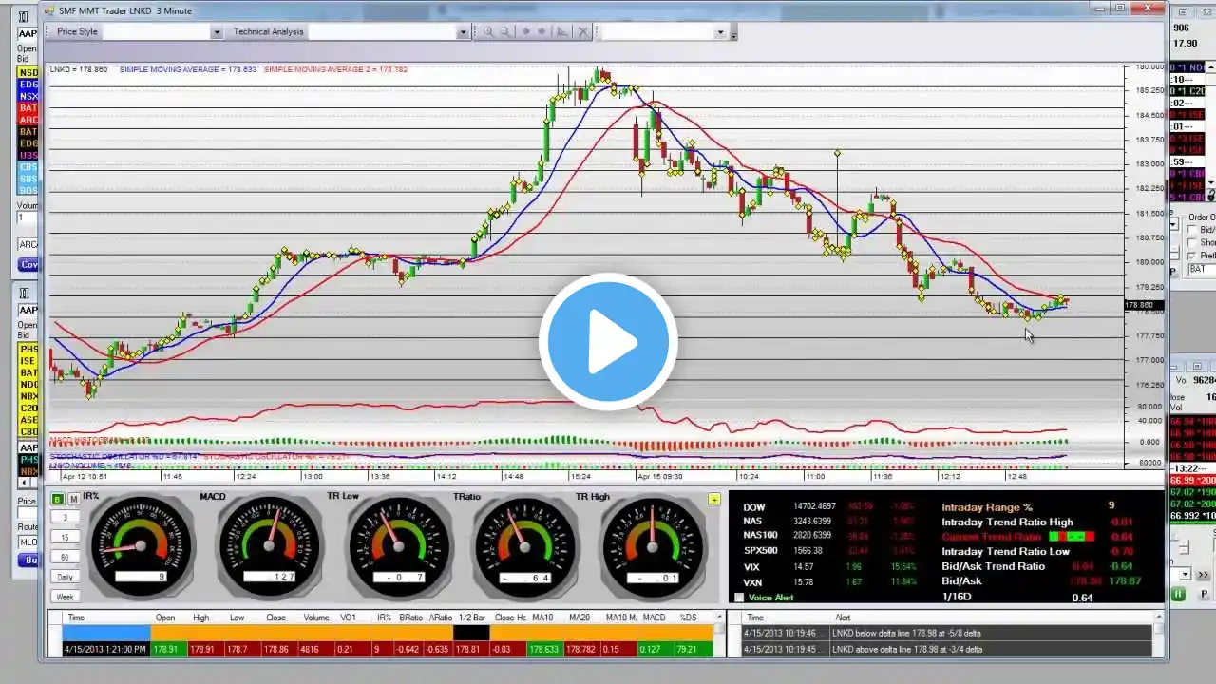Click the Volume column header
This screenshot has width=1216, height=684.
click(x=316, y=617)
